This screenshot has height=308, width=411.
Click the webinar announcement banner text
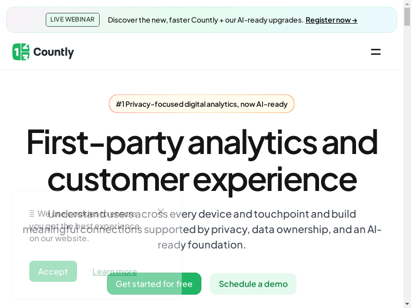coord(206,20)
